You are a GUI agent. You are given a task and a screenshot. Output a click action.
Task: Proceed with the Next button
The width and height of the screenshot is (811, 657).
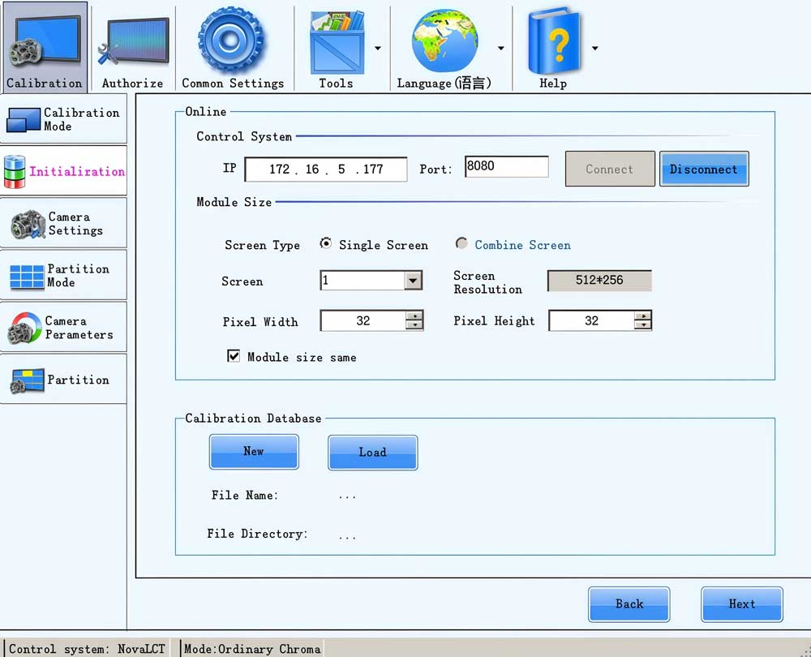pyautogui.click(x=742, y=604)
